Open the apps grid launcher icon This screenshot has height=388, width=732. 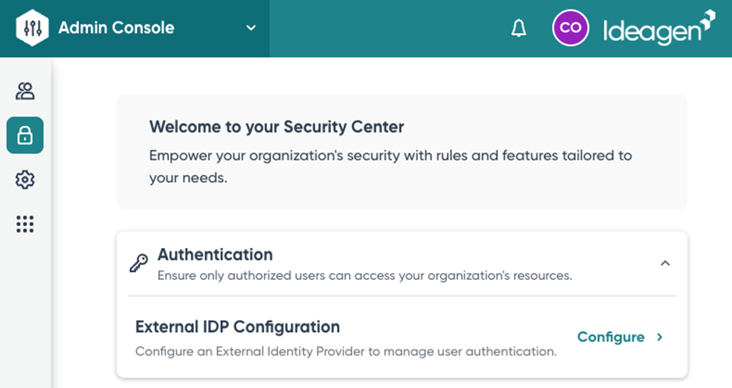click(x=25, y=225)
